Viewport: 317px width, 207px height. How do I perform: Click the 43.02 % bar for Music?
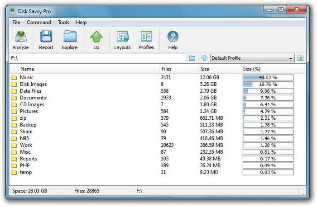coord(268,77)
